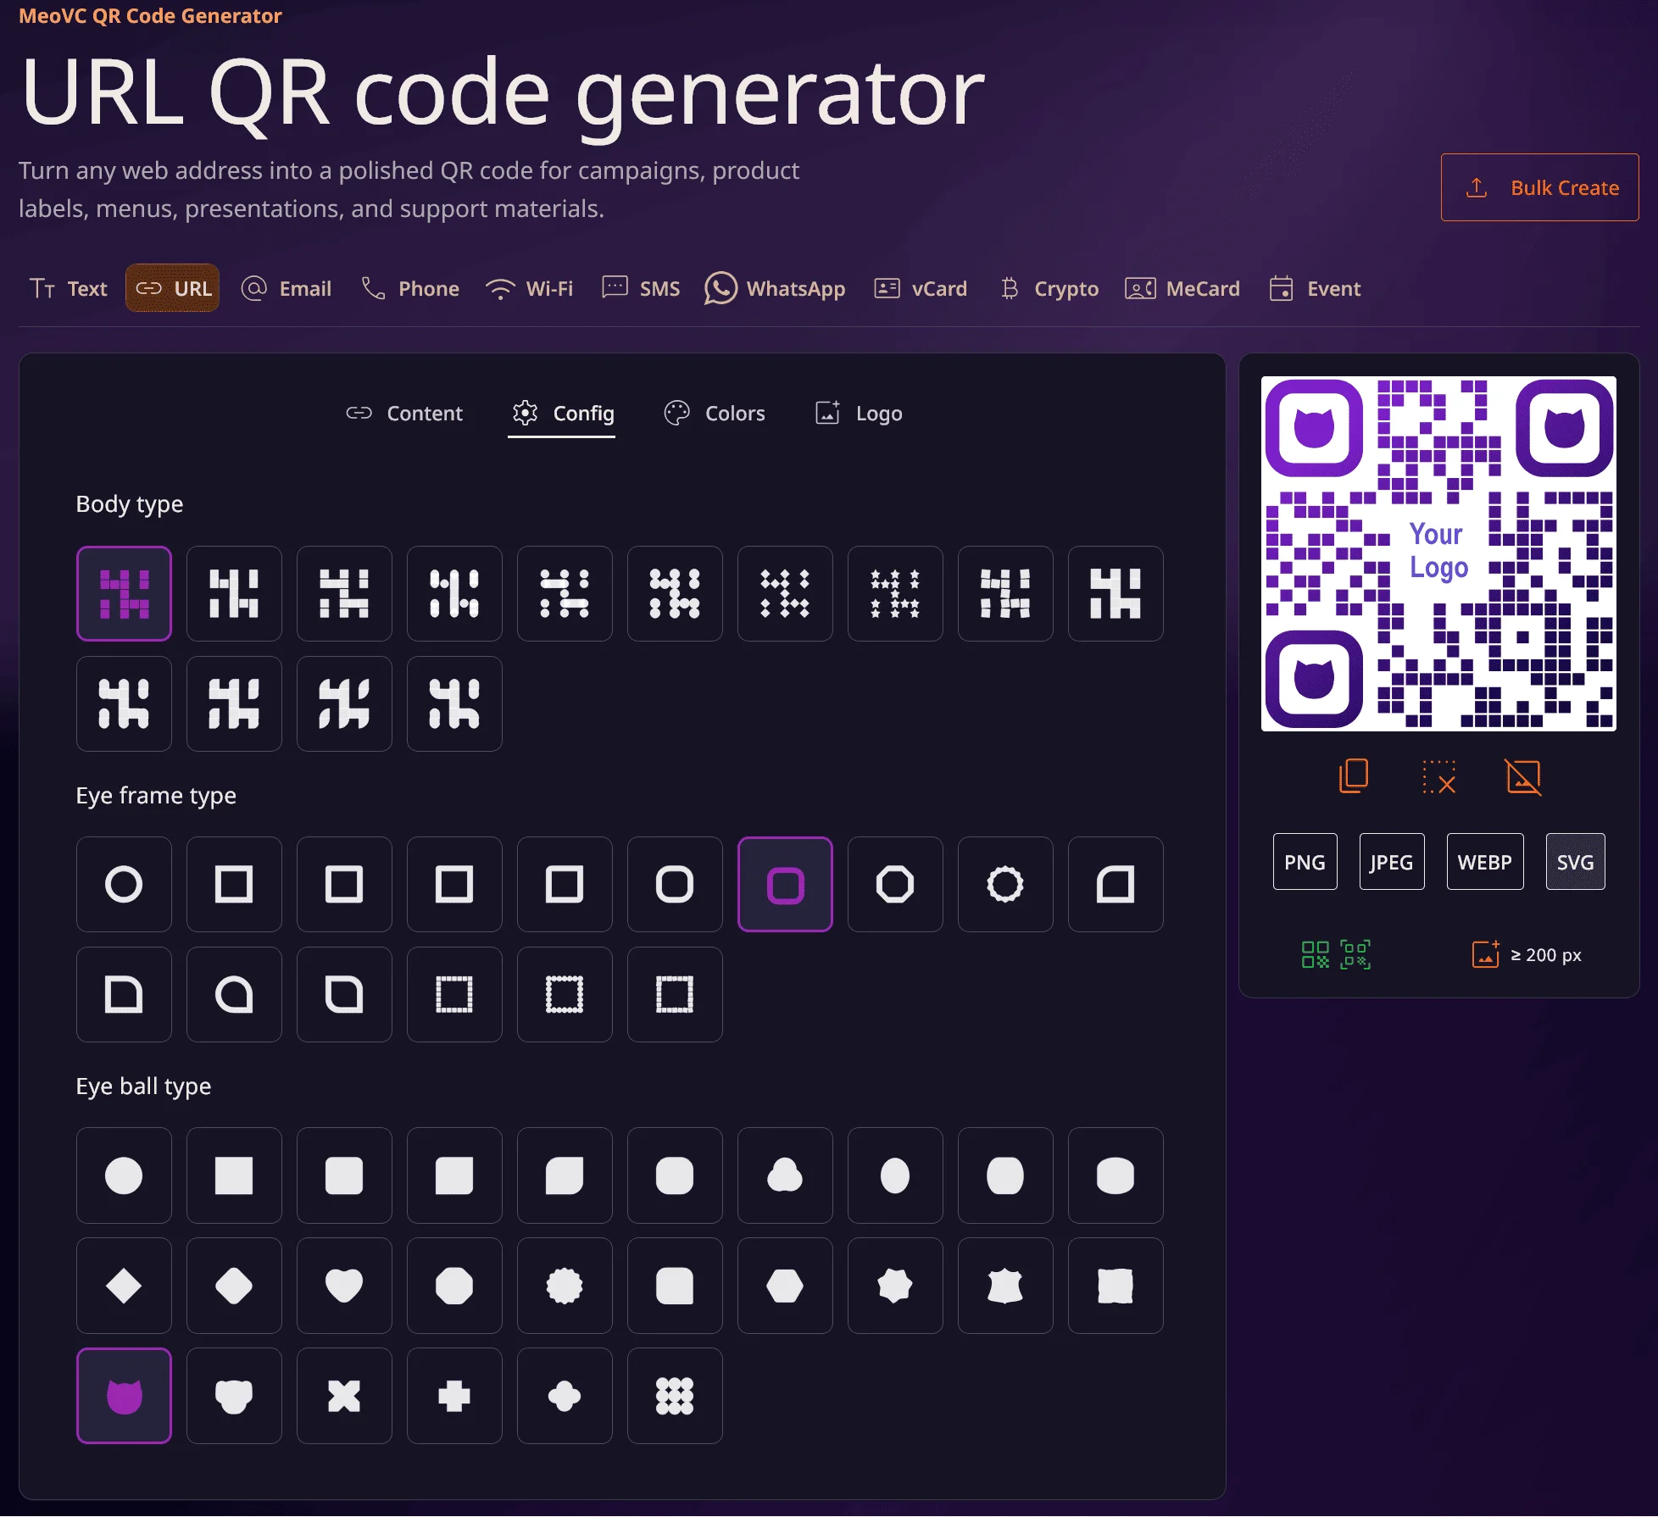Pick the cat head eye ball type
The image size is (1658, 1517).
click(124, 1396)
